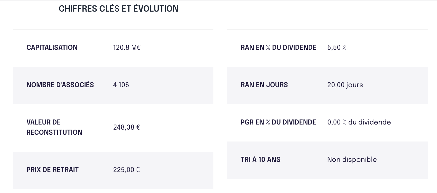The image size is (437, 193).
Task: Click the 20,00 jours value
Action: click(x=345, y=85)
